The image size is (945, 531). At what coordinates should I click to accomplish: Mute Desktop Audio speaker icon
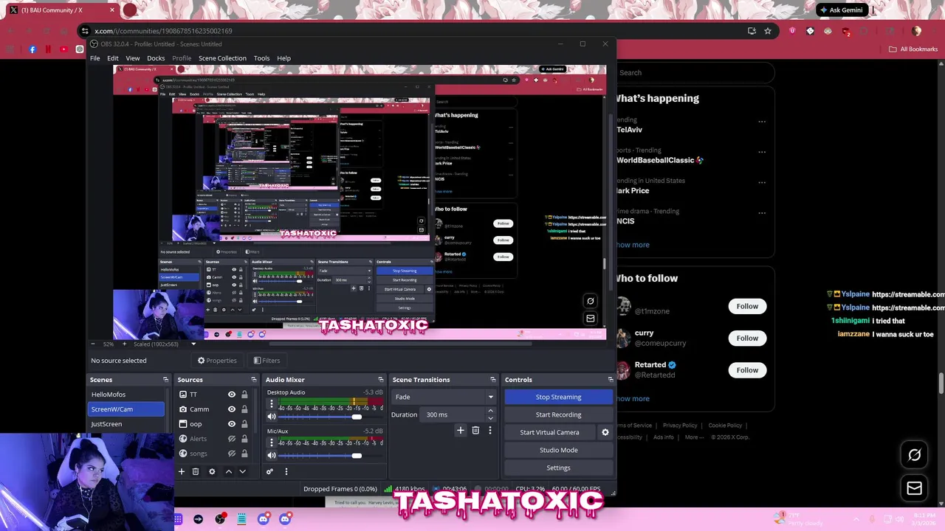pyautogui.click(x=272, y=417)
